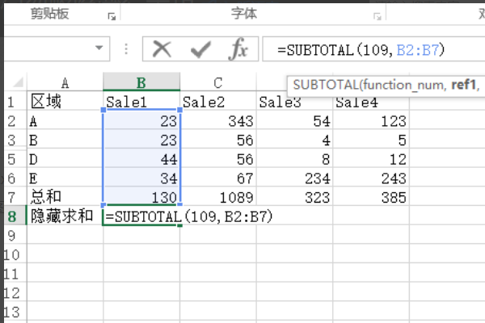Click the 隐藏求和 cell in column A

click(x=65, y=216)
